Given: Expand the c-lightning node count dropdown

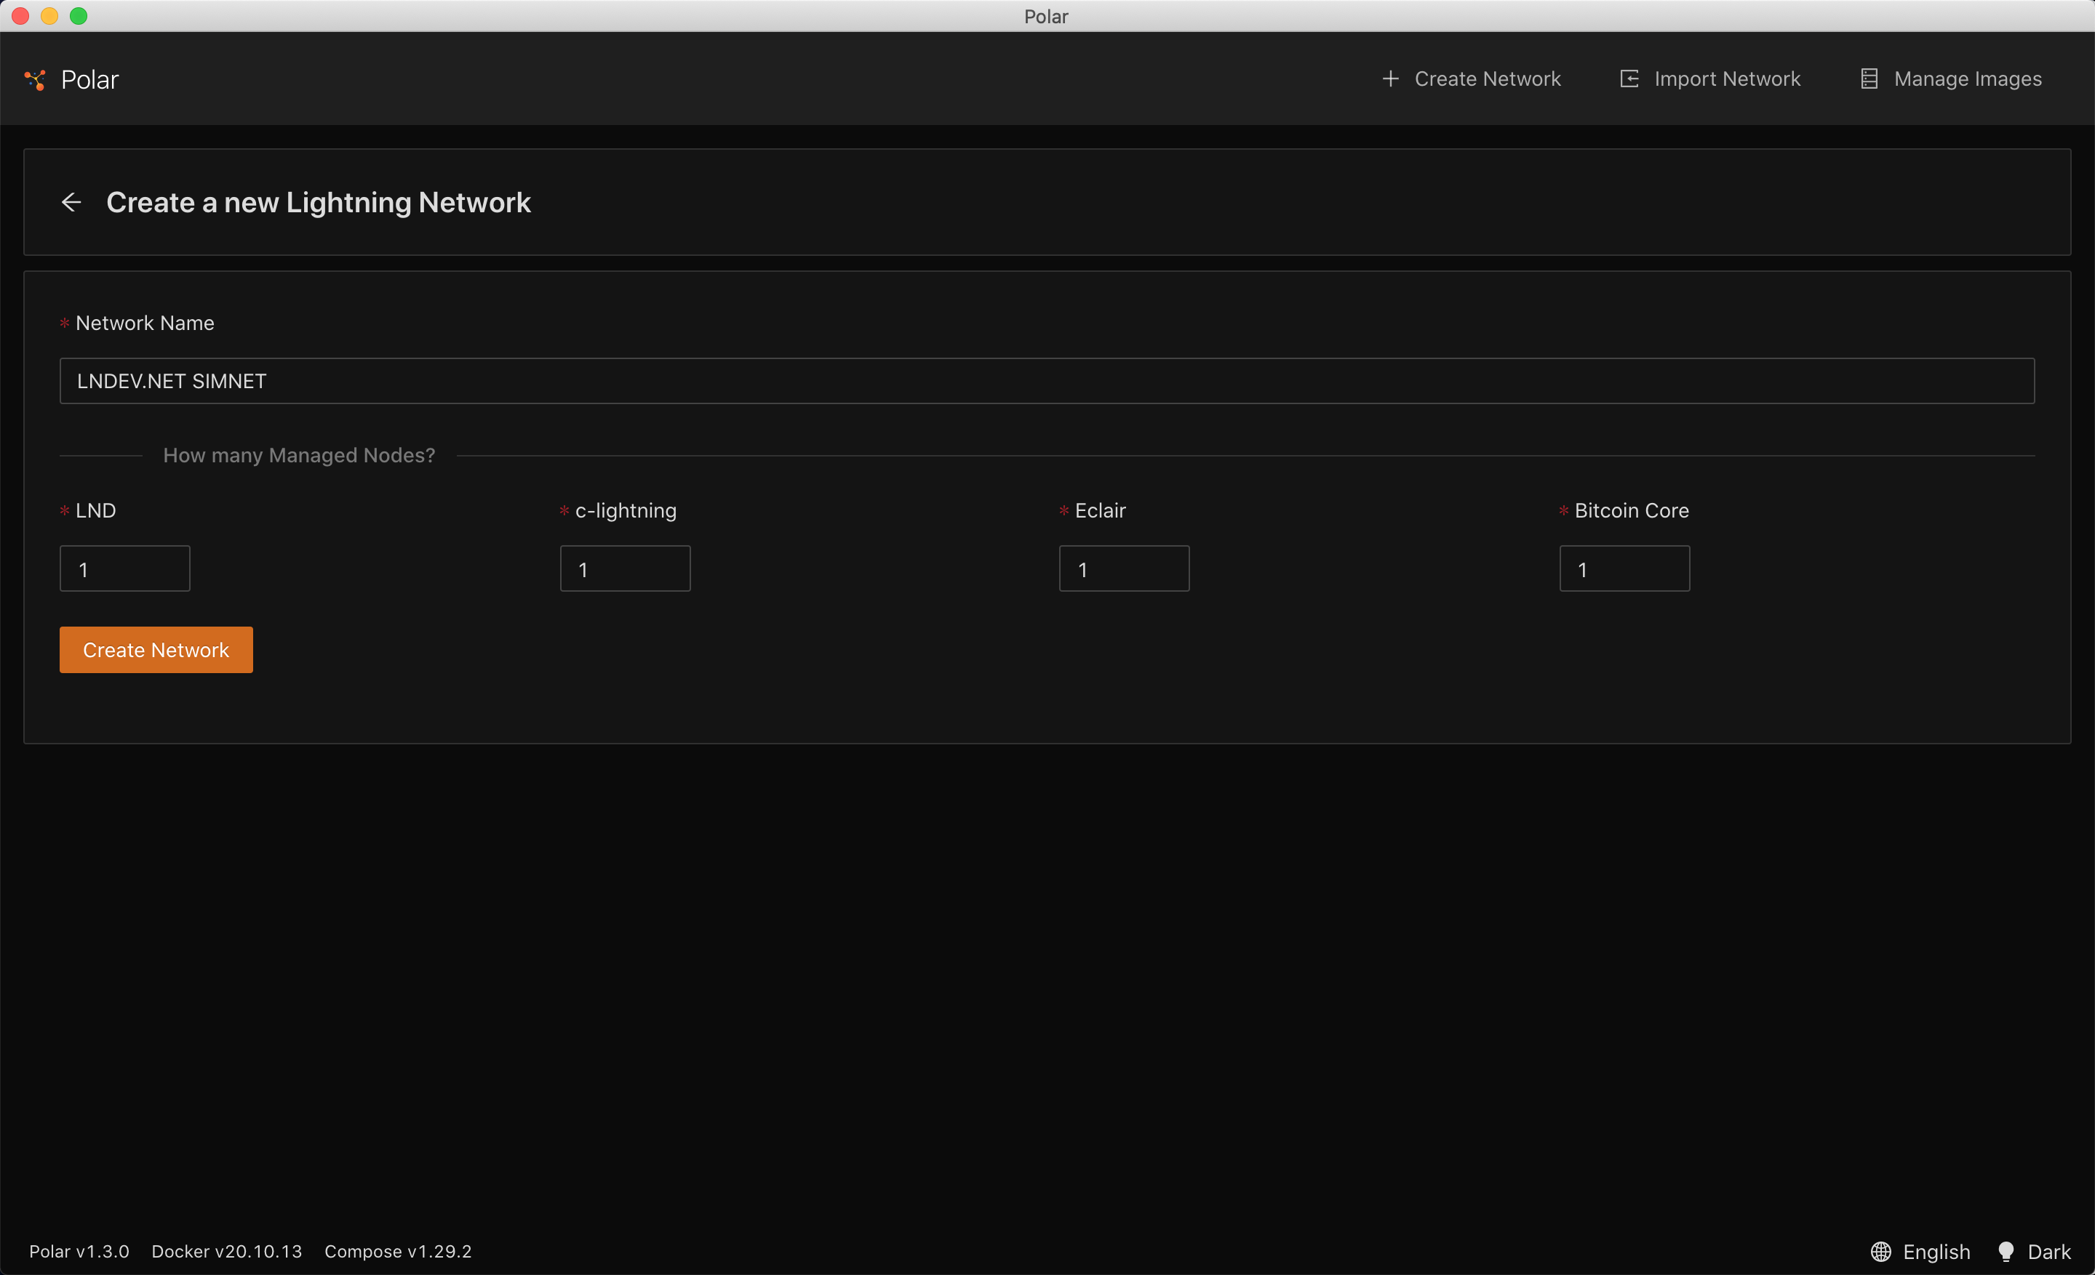Looking at the screenshot, I should (624, 568).
